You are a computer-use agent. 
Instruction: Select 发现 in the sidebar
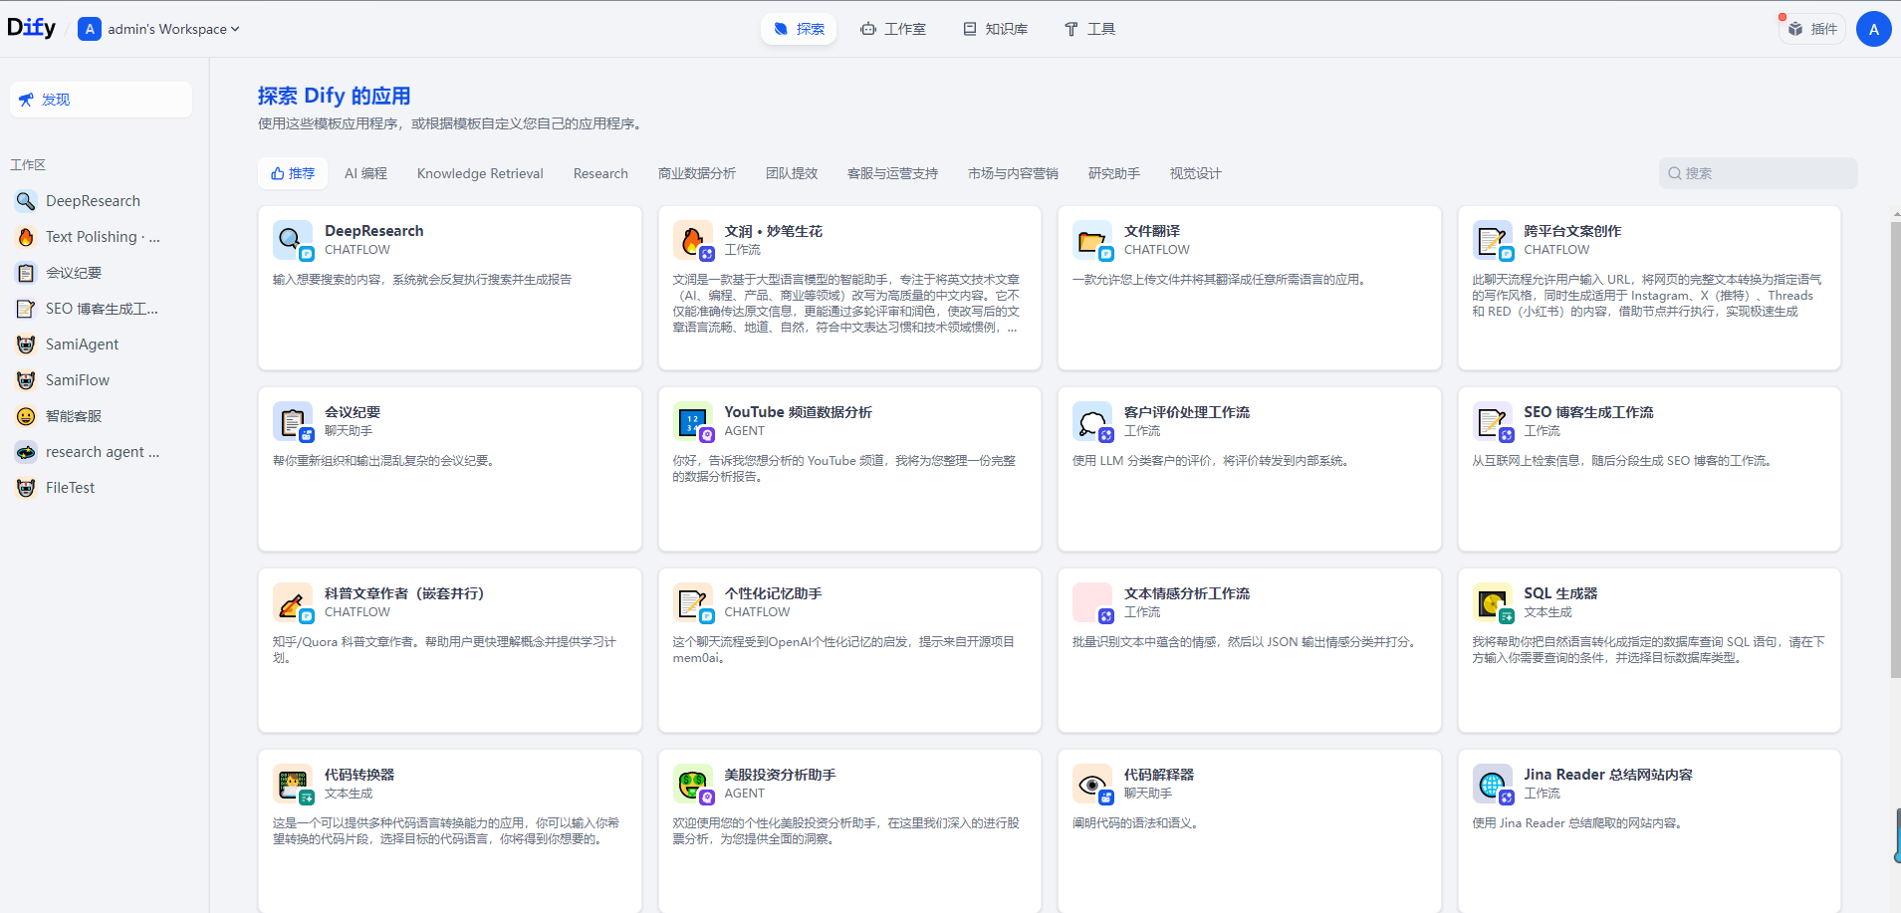click(100, 100)
